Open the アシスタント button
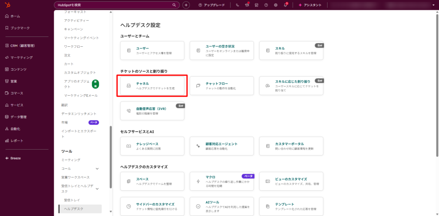439x216 pixels. pos(310,5)
